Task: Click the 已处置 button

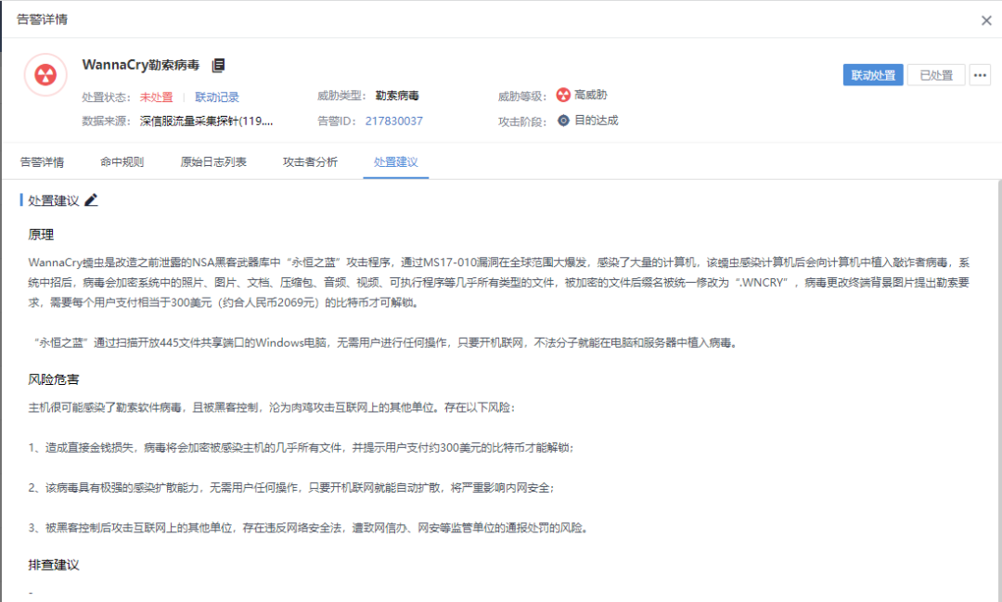Action: click(936, 74)
